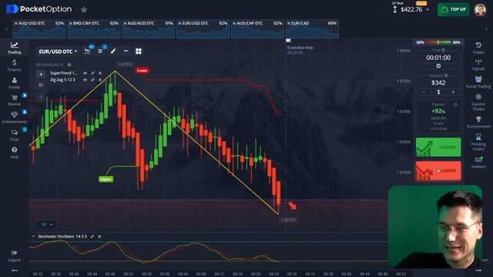Screen dimensions: 493x277
Task: Toggle visibility of SuperTrend indicator
Action: click(x=85, y=73)
